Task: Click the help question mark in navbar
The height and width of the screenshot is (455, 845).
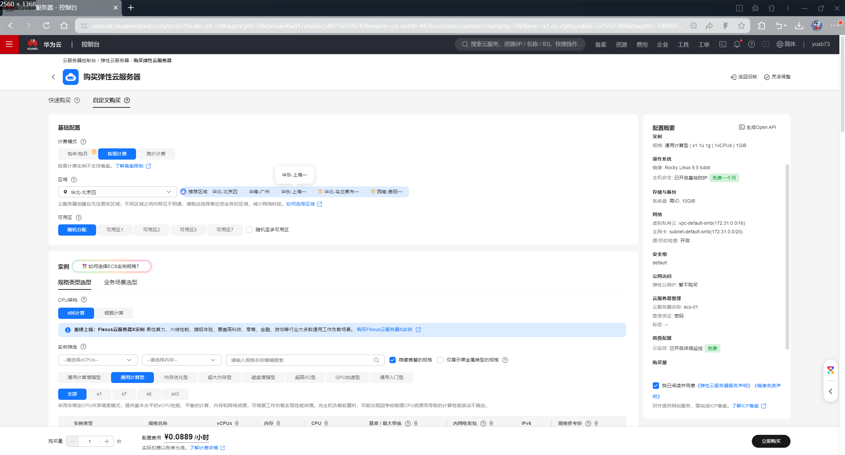Action: point(751,44)
